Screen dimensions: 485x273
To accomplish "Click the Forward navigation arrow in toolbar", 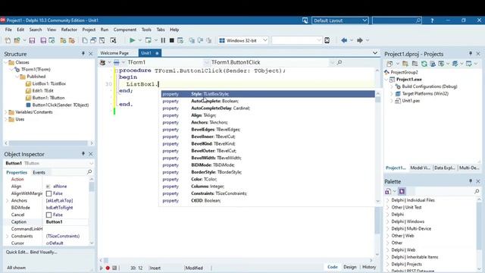I will [360, 40].
